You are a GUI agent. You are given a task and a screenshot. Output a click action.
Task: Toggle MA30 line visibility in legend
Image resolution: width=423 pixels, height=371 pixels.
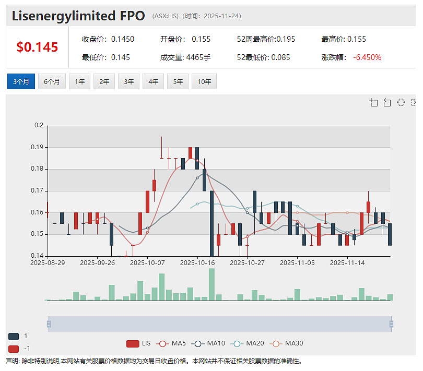286,343
